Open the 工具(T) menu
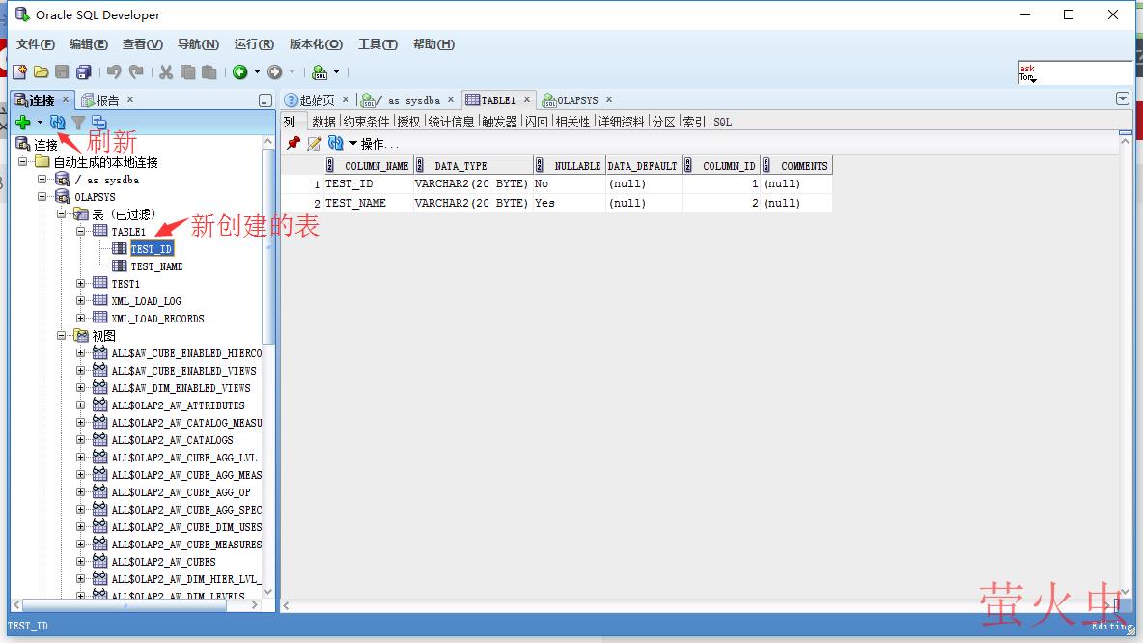The width and height of the screenshot is (1143, 643). pos(377,44)
